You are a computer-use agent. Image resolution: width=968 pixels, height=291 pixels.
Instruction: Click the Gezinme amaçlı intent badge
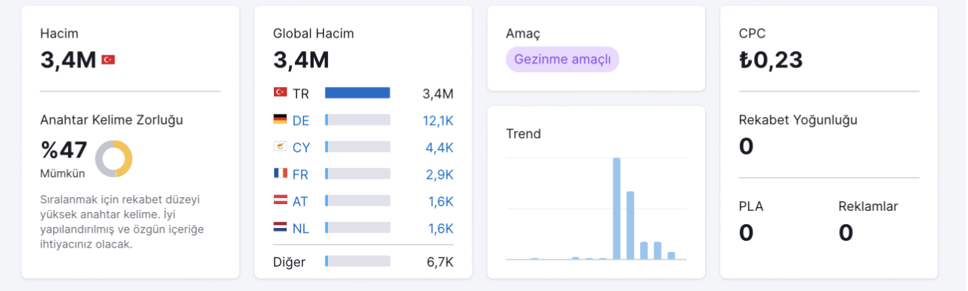pos(562,59)
